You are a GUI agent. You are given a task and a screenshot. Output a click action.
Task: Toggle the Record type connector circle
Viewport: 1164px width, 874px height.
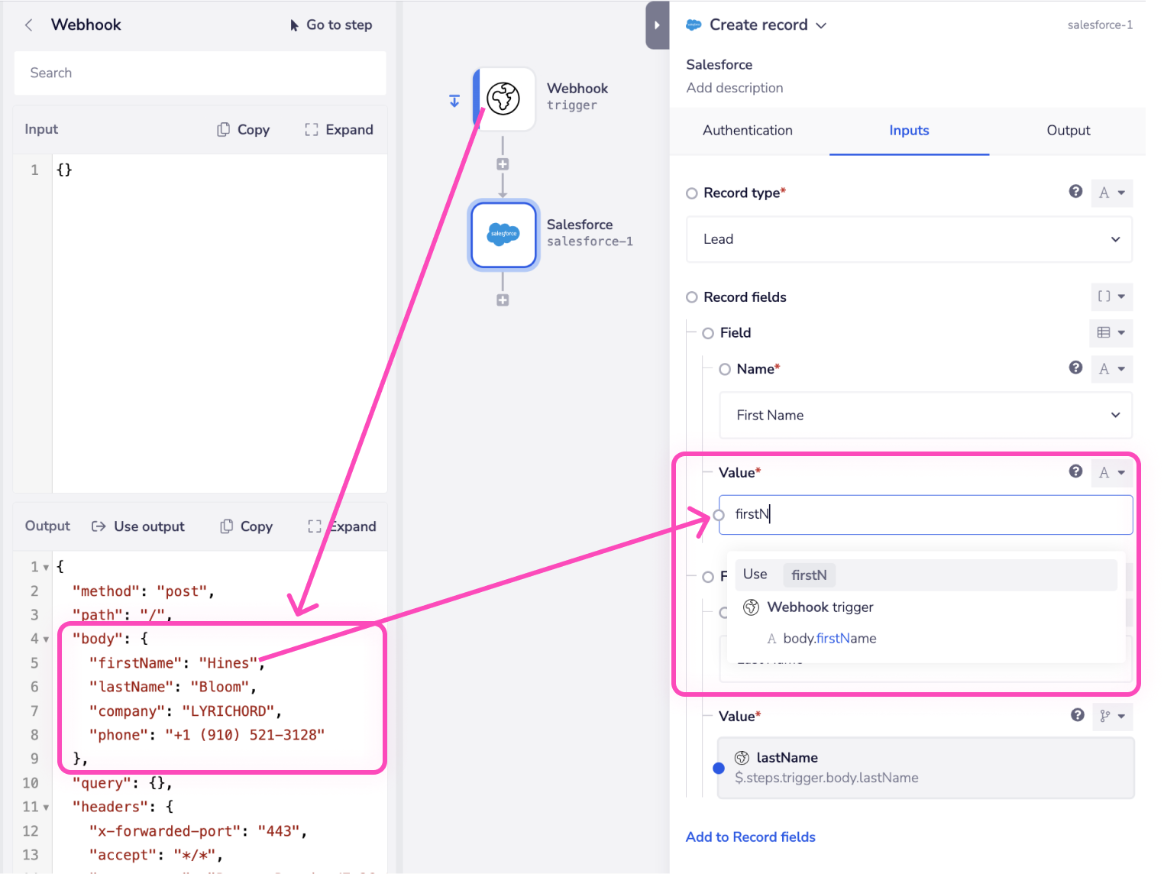click(692, 193)
